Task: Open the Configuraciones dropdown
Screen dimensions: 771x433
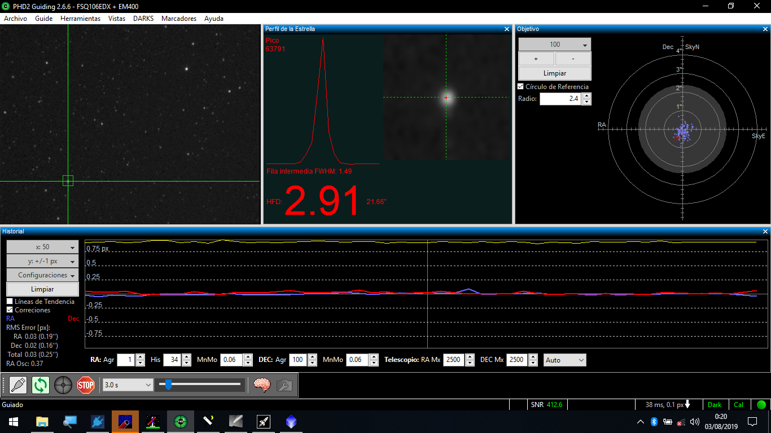Action: click(42, 275)
